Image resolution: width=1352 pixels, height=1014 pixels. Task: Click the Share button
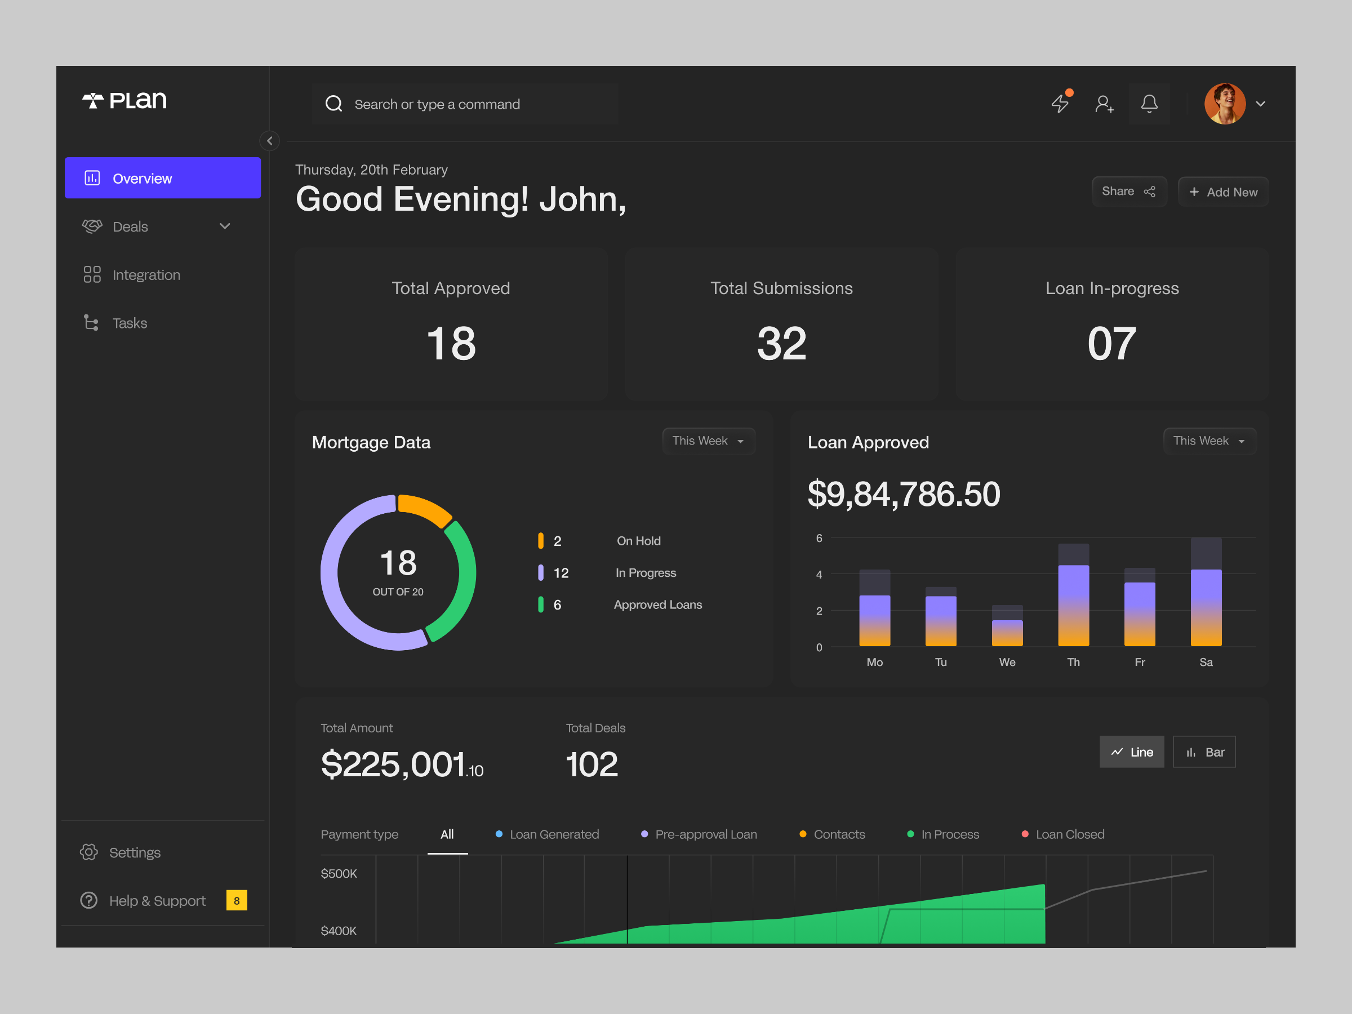1128,192
